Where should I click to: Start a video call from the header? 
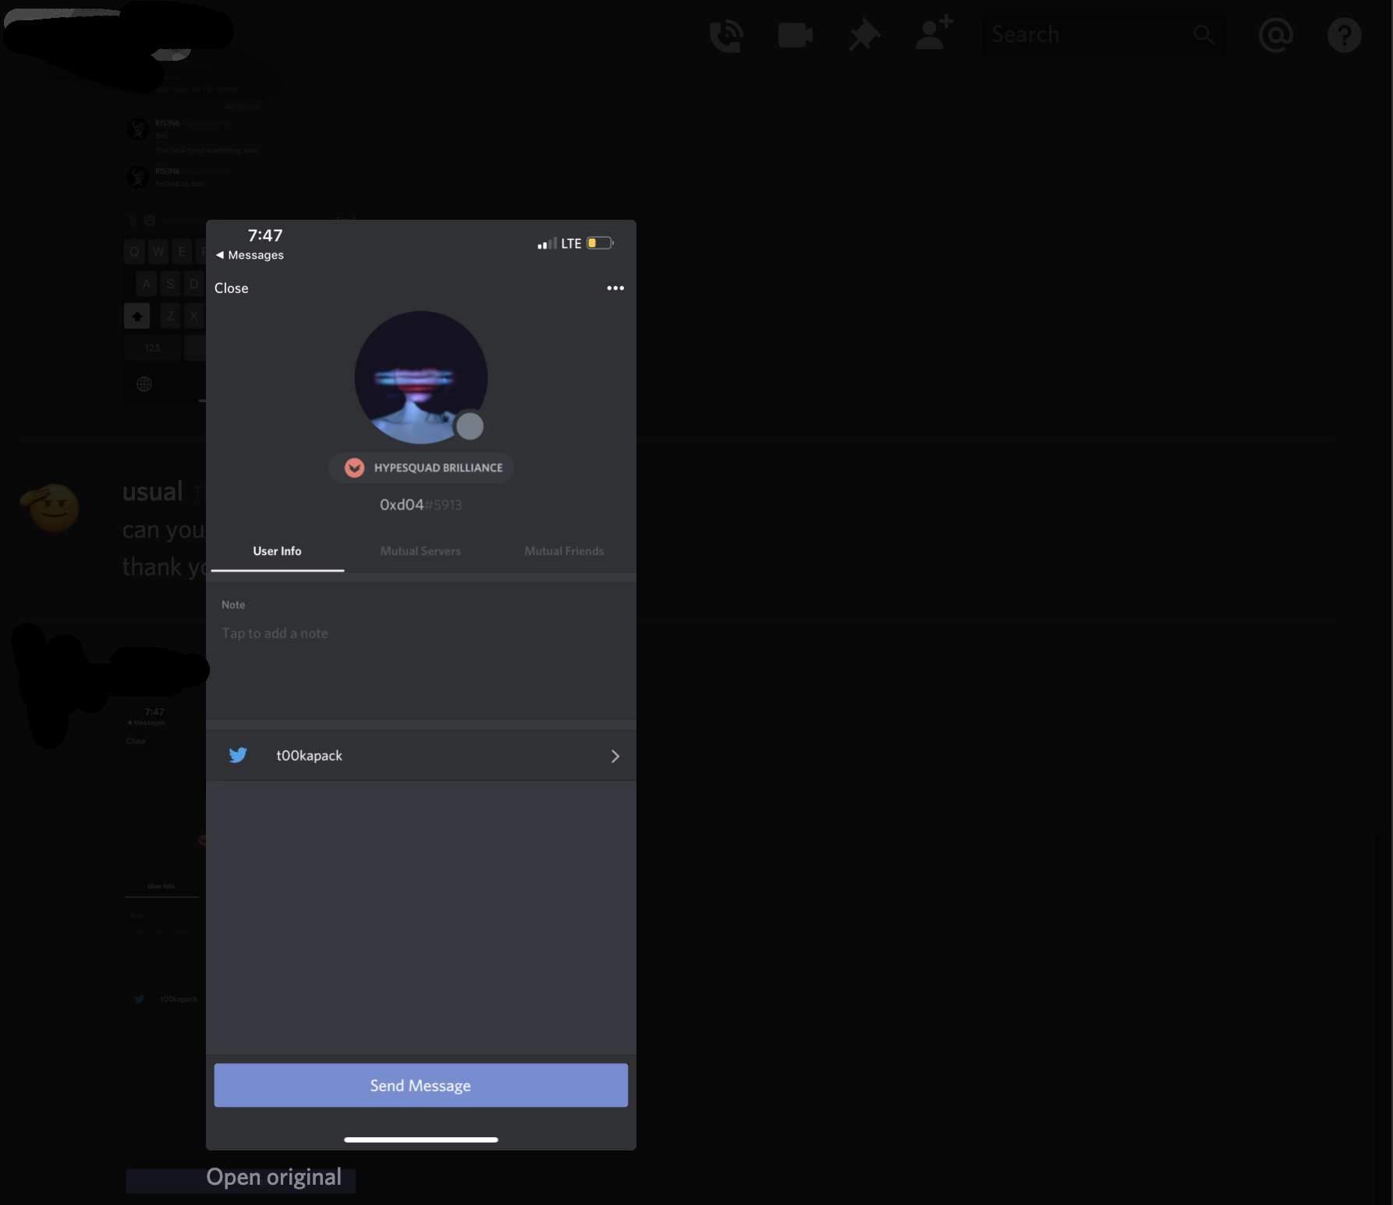(x=796, y=35)
